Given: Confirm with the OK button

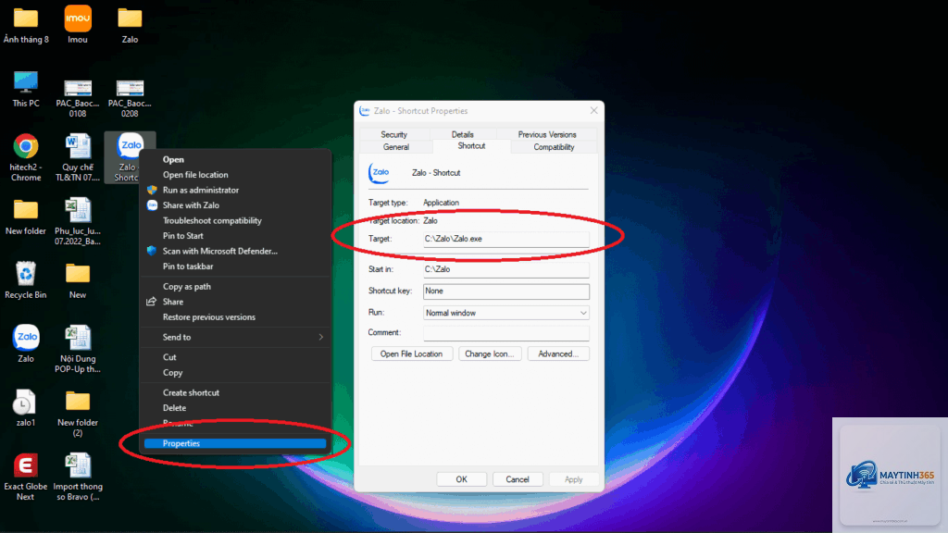Looking at the screenshot, I should [461, 479].
